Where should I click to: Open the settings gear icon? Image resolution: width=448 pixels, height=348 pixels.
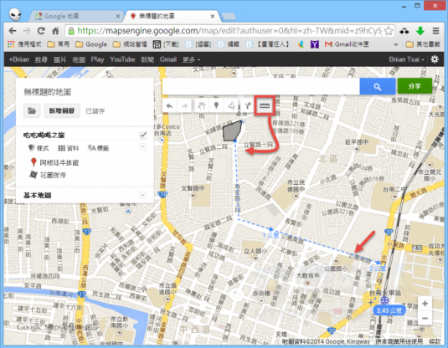pyautogui.click(x=435, y=59)
